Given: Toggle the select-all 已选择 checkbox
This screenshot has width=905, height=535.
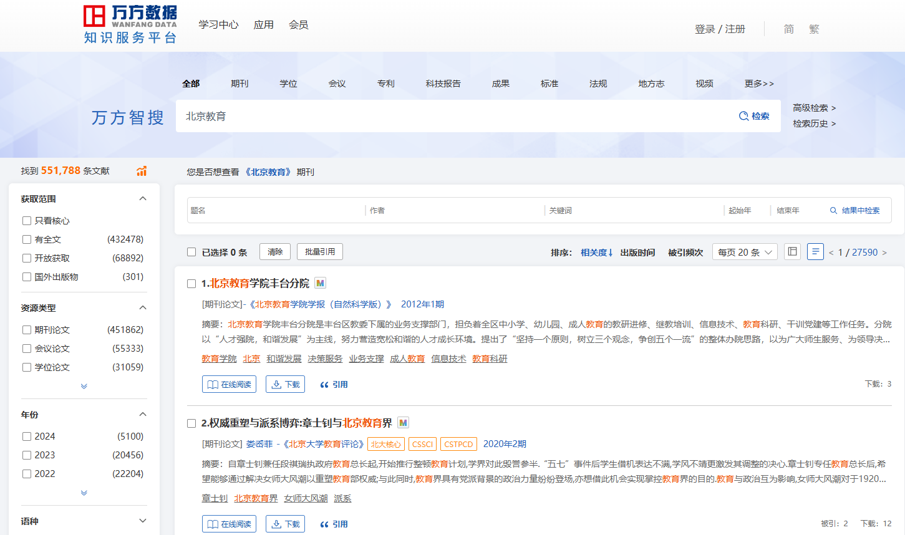Looking at the screenshot, I should pyautogui.click(x=191, y=252).
